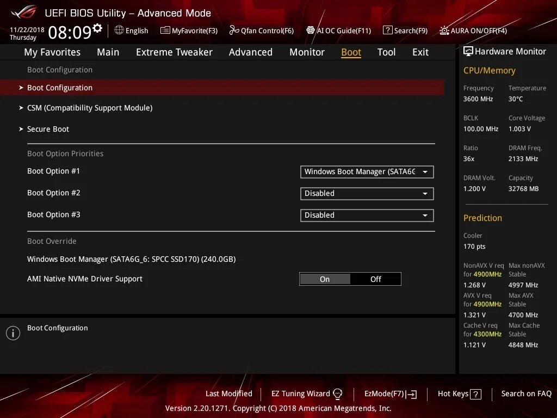557x418 pixels.
Task: Click the EZ Tuning Wizard bulb icon
Action: 337,394
